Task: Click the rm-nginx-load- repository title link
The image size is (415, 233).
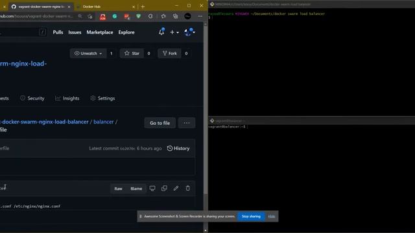Action: [x=23, y=63]
